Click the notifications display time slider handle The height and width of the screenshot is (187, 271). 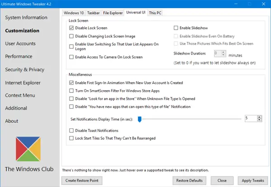click(140, 119)
